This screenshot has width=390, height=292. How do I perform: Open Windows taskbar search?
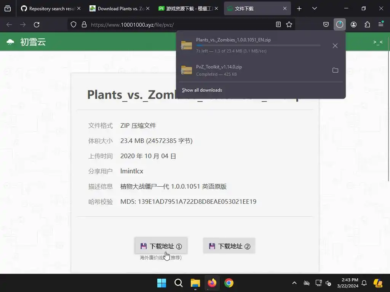178,283
